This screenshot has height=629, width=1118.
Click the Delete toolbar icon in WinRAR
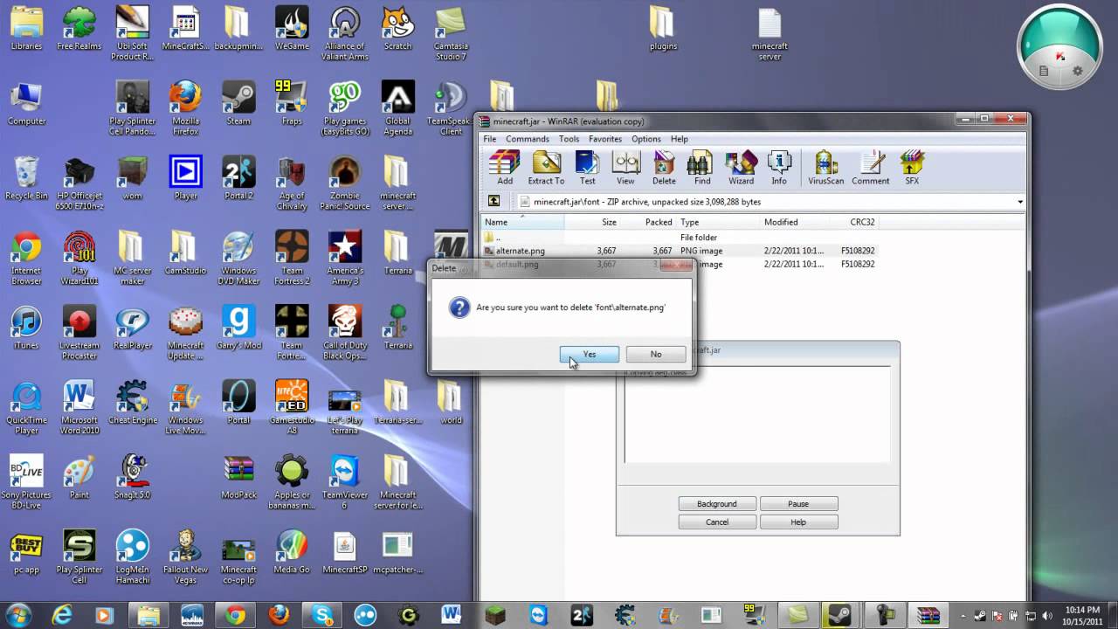click(664, 168)
